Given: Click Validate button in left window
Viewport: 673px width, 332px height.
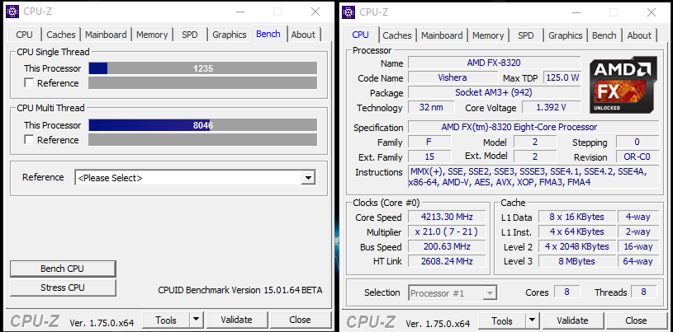Looking at the screenshot, I should point(236,320).
